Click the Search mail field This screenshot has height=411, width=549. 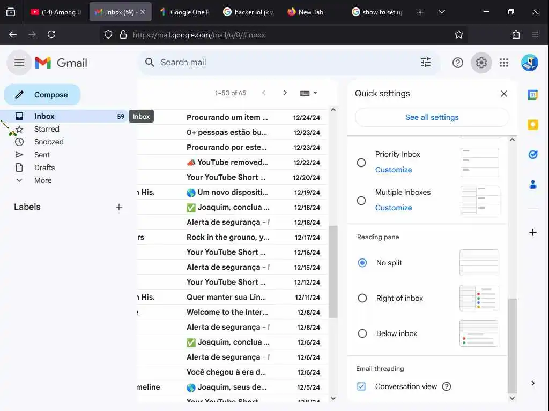tap(289, 63)
